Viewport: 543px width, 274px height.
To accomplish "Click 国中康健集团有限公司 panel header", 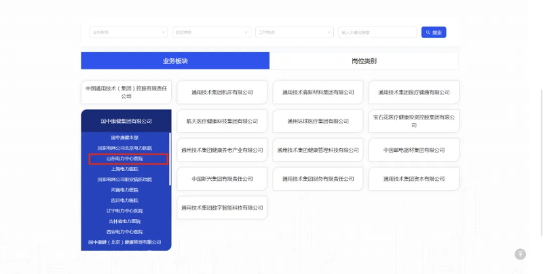I will click(126, 121).
